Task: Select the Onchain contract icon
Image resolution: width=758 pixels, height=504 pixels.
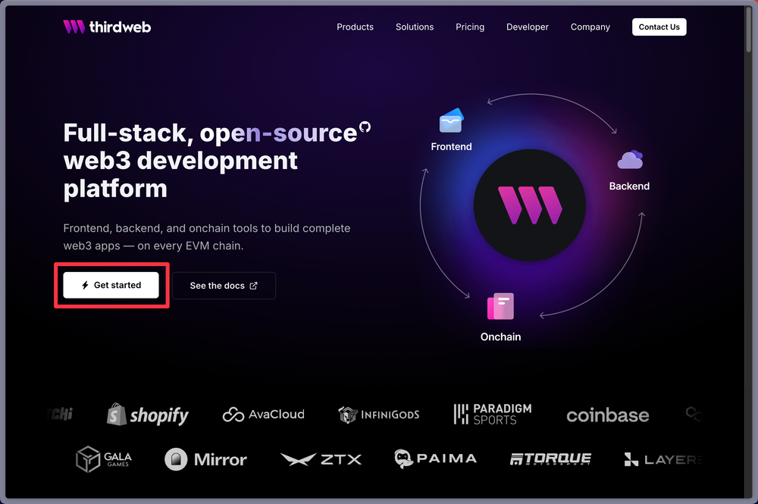Action: click(x=500, y=305)
